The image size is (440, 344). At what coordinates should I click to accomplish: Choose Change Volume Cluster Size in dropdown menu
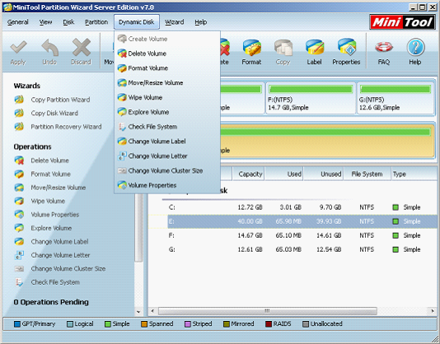point(167,170)
